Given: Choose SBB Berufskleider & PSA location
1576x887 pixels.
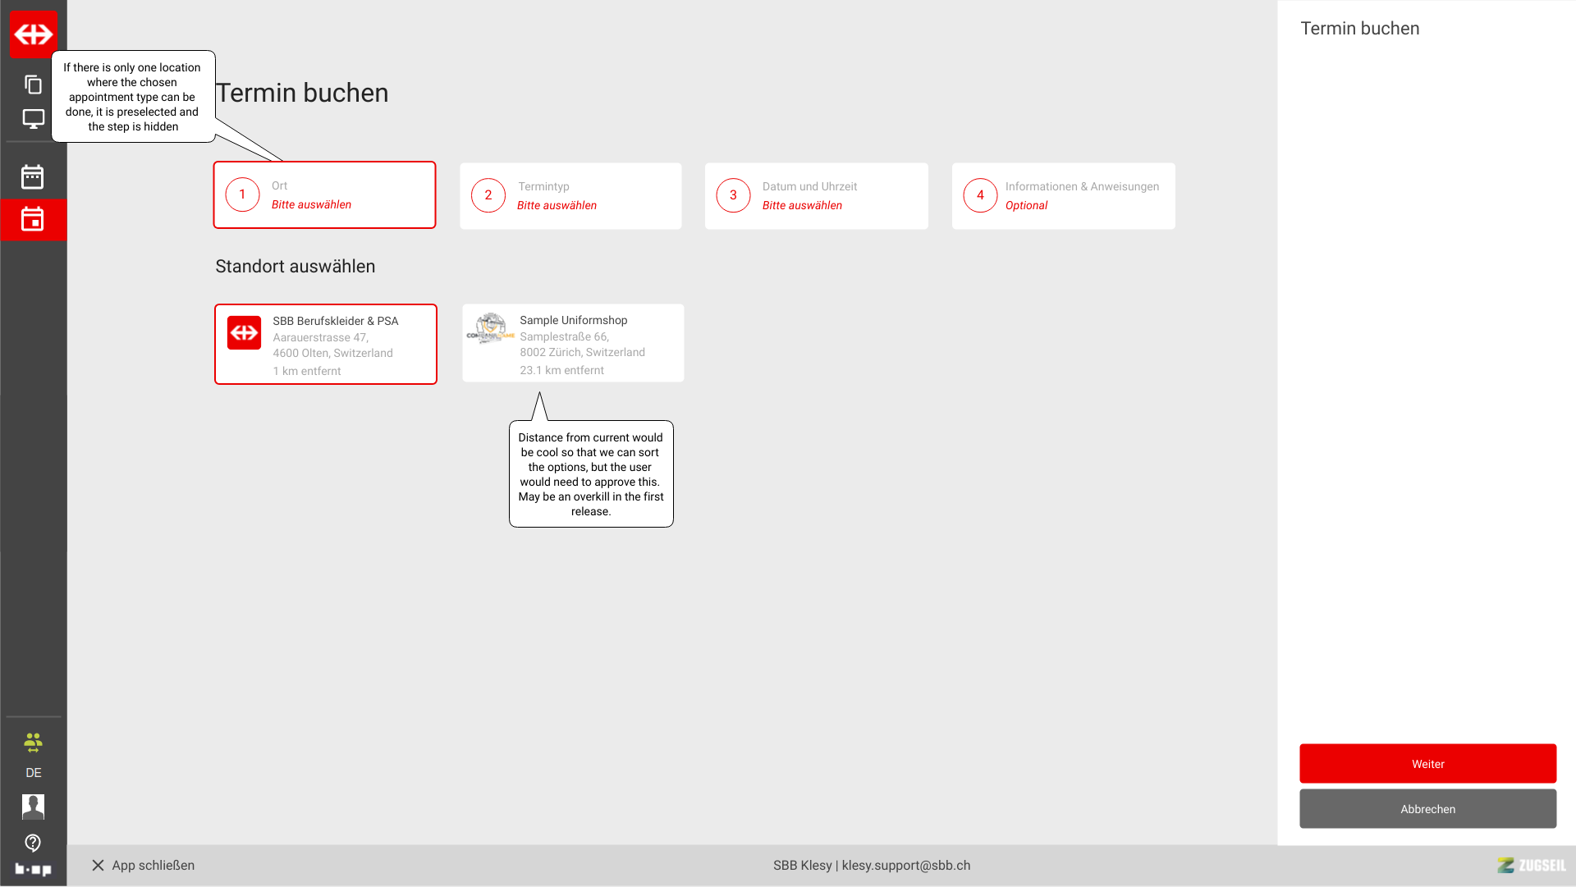Looking at the screenshot, I should pyautogui.click(x=326, y=345).
